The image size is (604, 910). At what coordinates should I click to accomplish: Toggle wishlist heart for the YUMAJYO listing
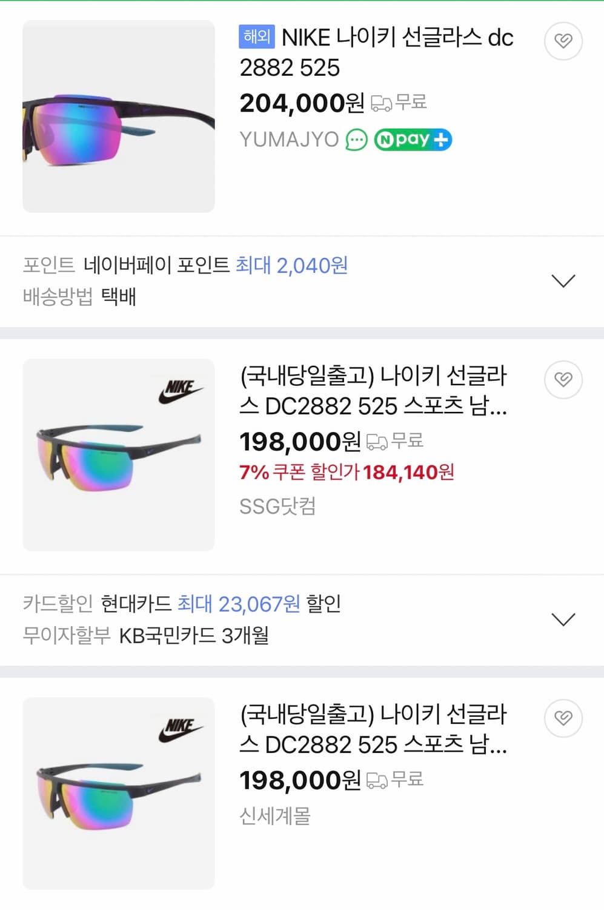tap(563, 41)
